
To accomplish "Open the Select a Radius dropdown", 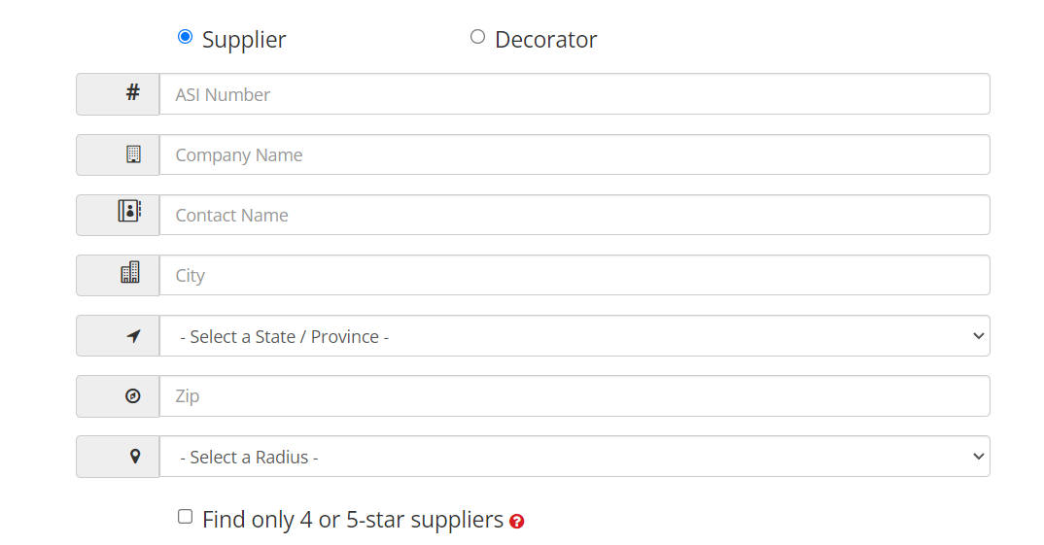I will coord(574,457).
